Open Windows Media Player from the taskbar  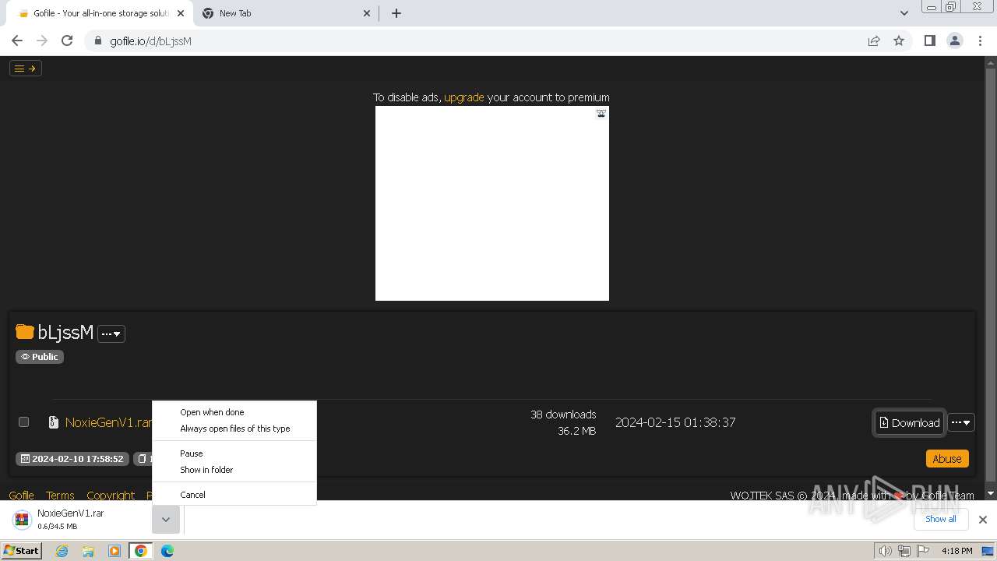(114, 551)
